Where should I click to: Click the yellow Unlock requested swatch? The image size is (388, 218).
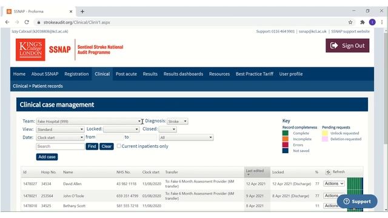(x=325, y=133)
